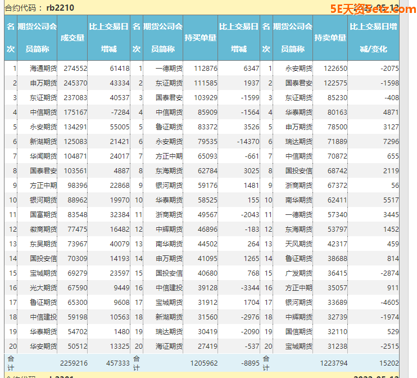Select 广发期货 in short position ranking

pyautogui.click(x=299, y=273)
